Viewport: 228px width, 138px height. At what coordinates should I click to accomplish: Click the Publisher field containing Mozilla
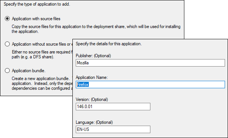(150, 63)
